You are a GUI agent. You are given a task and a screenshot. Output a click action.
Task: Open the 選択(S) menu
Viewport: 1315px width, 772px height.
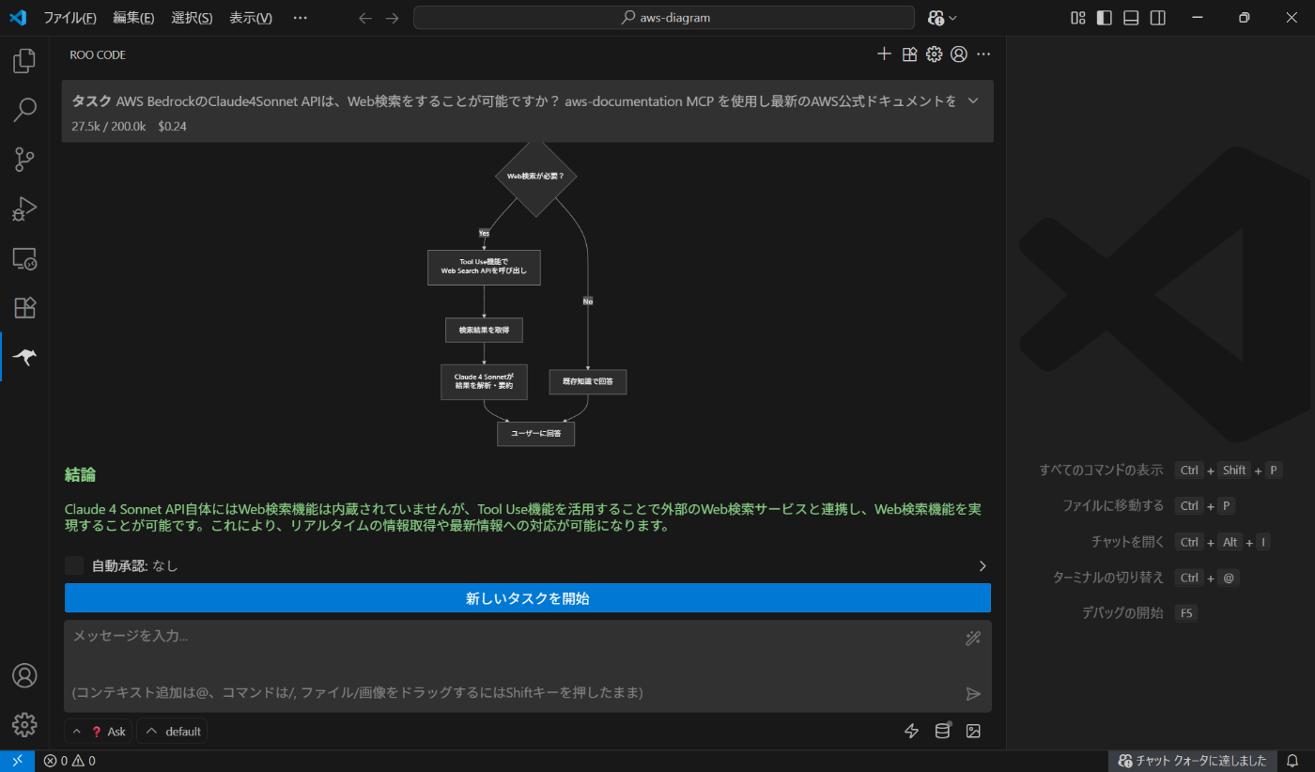(x=192, y=18)
